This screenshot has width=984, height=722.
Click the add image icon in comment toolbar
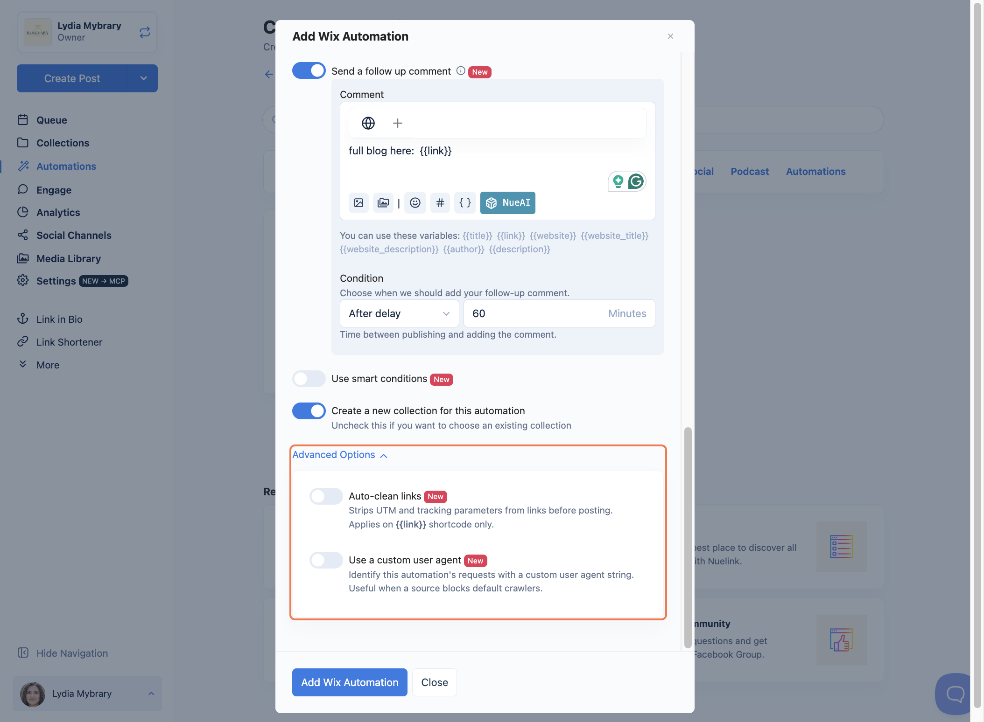[358, 203]
